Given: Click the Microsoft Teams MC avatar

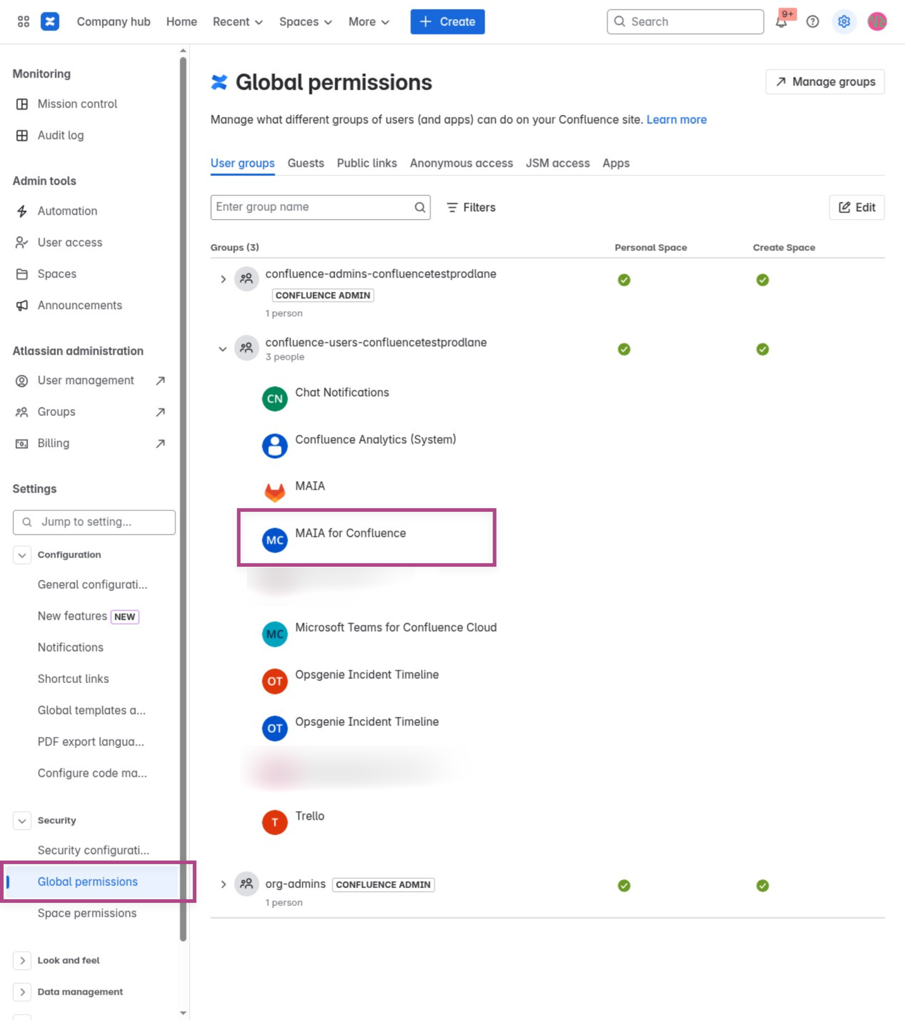Looking at the screenshot, I should coord(275,634).
